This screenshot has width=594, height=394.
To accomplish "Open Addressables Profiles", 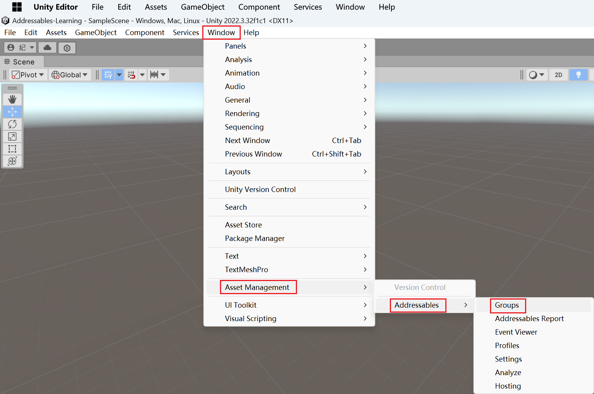I will 534,345.
